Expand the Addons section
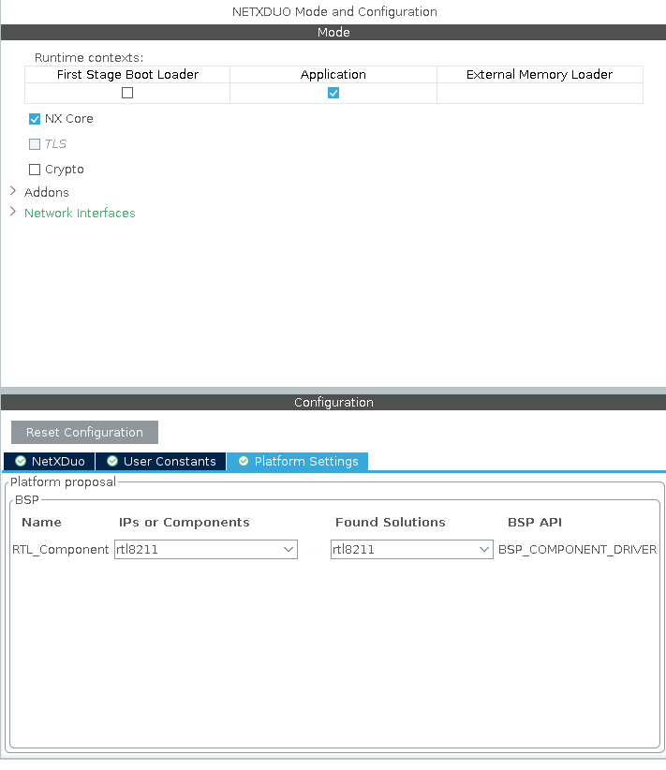Image resolution: width=666 pixels, height=770 pixels. [13, 191]
